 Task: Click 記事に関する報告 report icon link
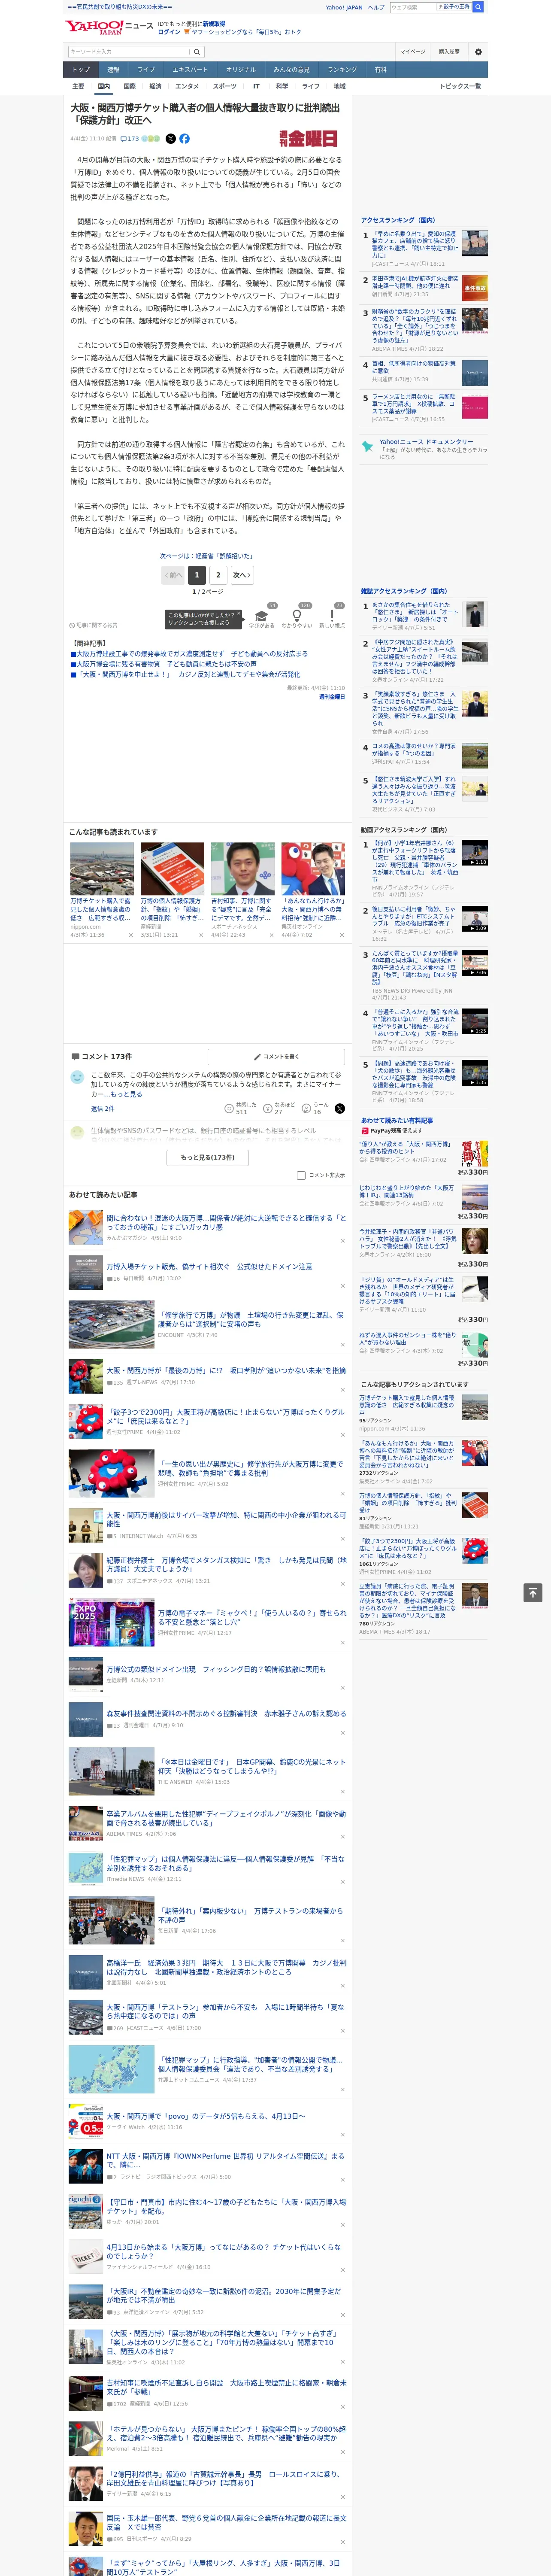[93, 625]
